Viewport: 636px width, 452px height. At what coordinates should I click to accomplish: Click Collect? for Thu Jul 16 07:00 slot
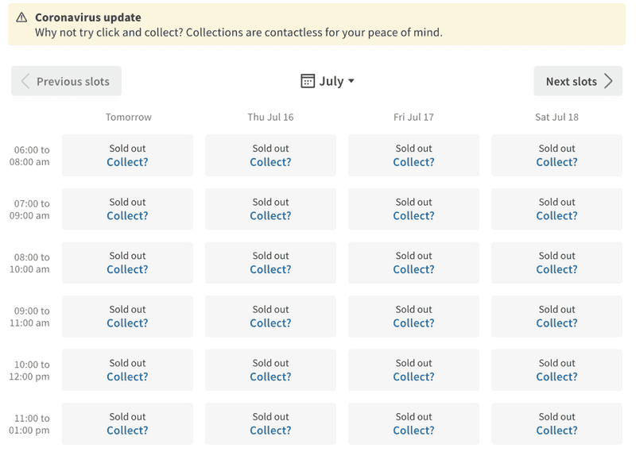click(270, 215)
